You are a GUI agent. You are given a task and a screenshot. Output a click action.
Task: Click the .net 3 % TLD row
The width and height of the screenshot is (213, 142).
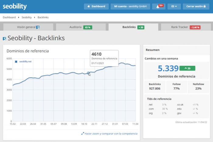(x=157, y=105)
